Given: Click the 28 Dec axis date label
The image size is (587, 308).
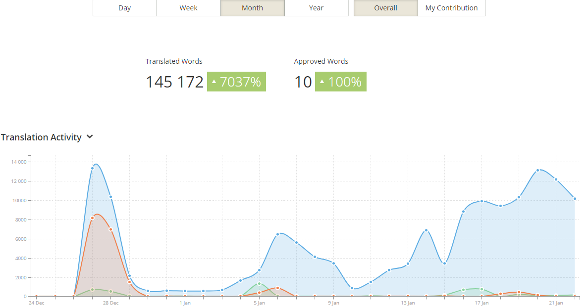Looking at the screenshot, I should pyautogui.click(x=111, y=303).
